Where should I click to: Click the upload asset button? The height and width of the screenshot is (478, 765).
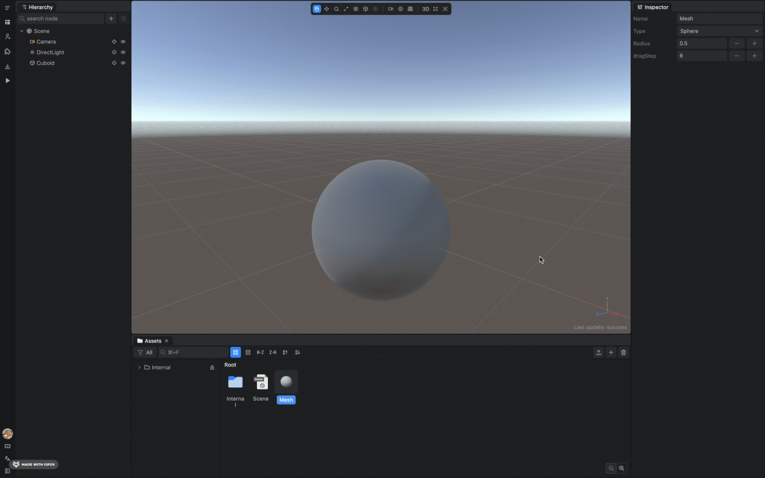tap(598, 352)
